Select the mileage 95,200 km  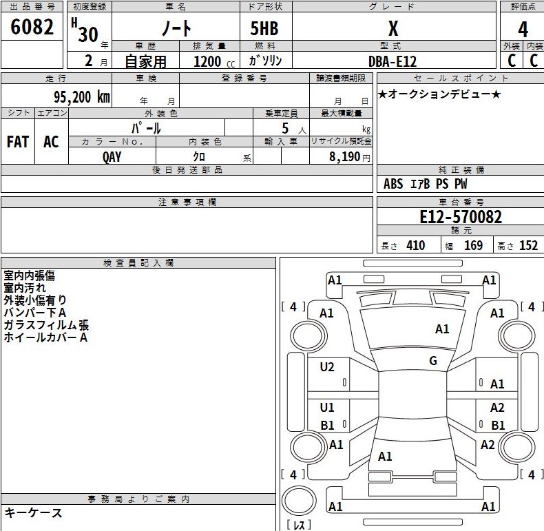[82, 97]
